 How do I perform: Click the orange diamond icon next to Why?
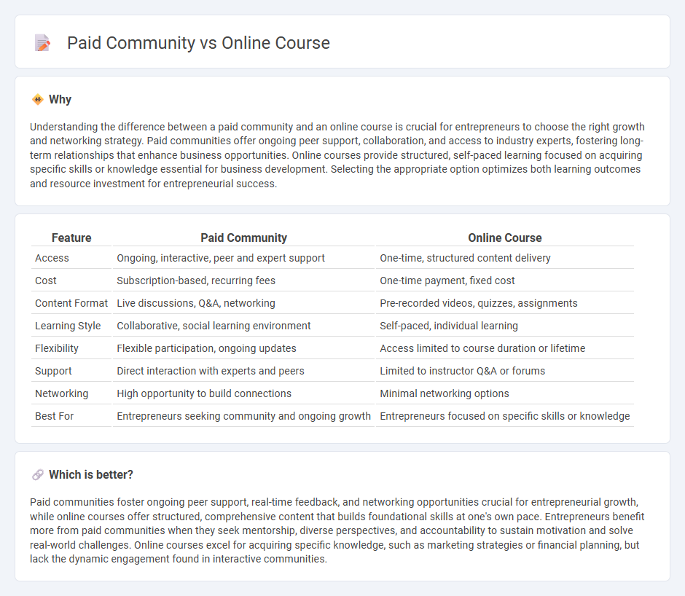point(38,100)
